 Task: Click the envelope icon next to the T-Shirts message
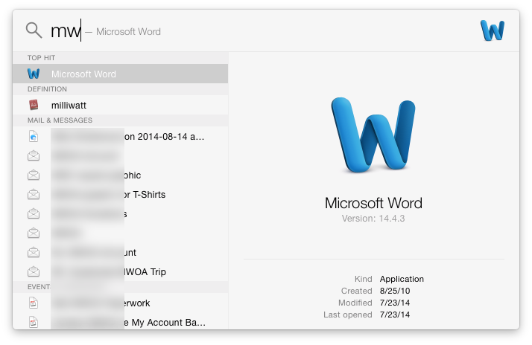point(34,194)
